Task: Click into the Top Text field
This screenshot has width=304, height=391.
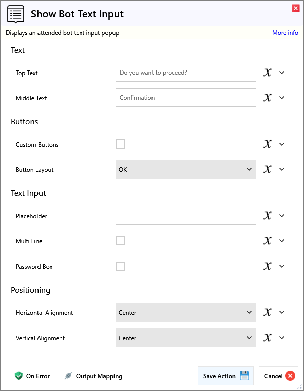Action: click(185, 73)
